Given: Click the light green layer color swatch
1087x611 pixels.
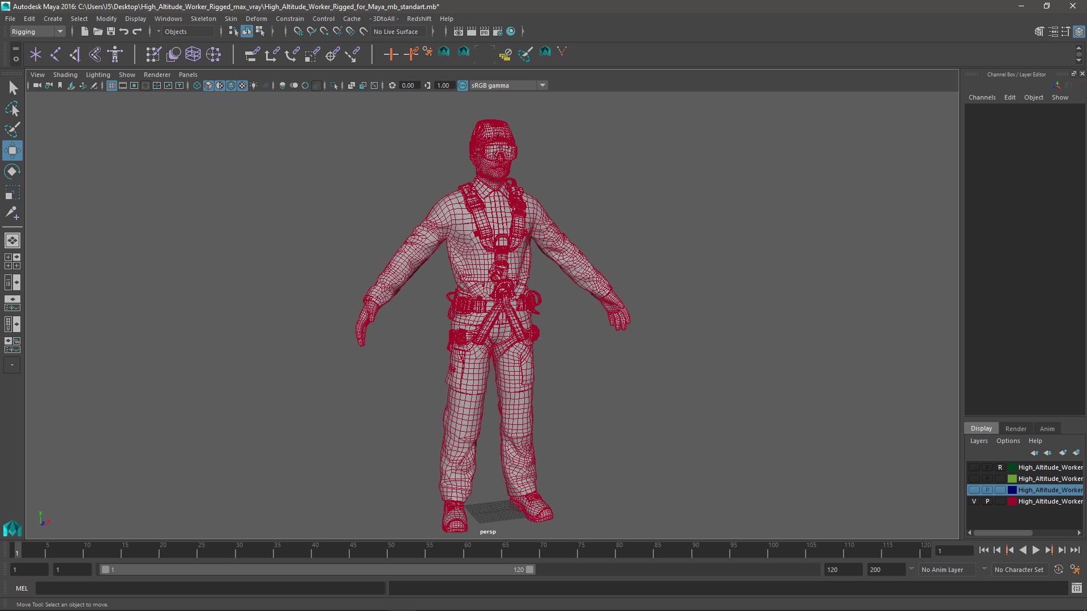Looking at the screenshot, I should click(x=1012, y=479).
